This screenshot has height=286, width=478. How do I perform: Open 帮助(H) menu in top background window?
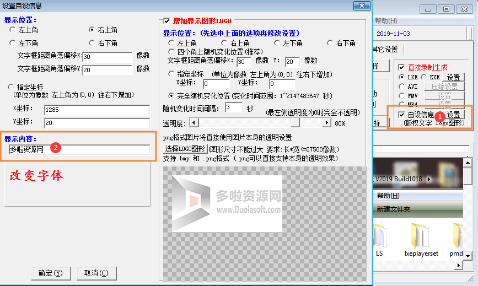(386, 21)
